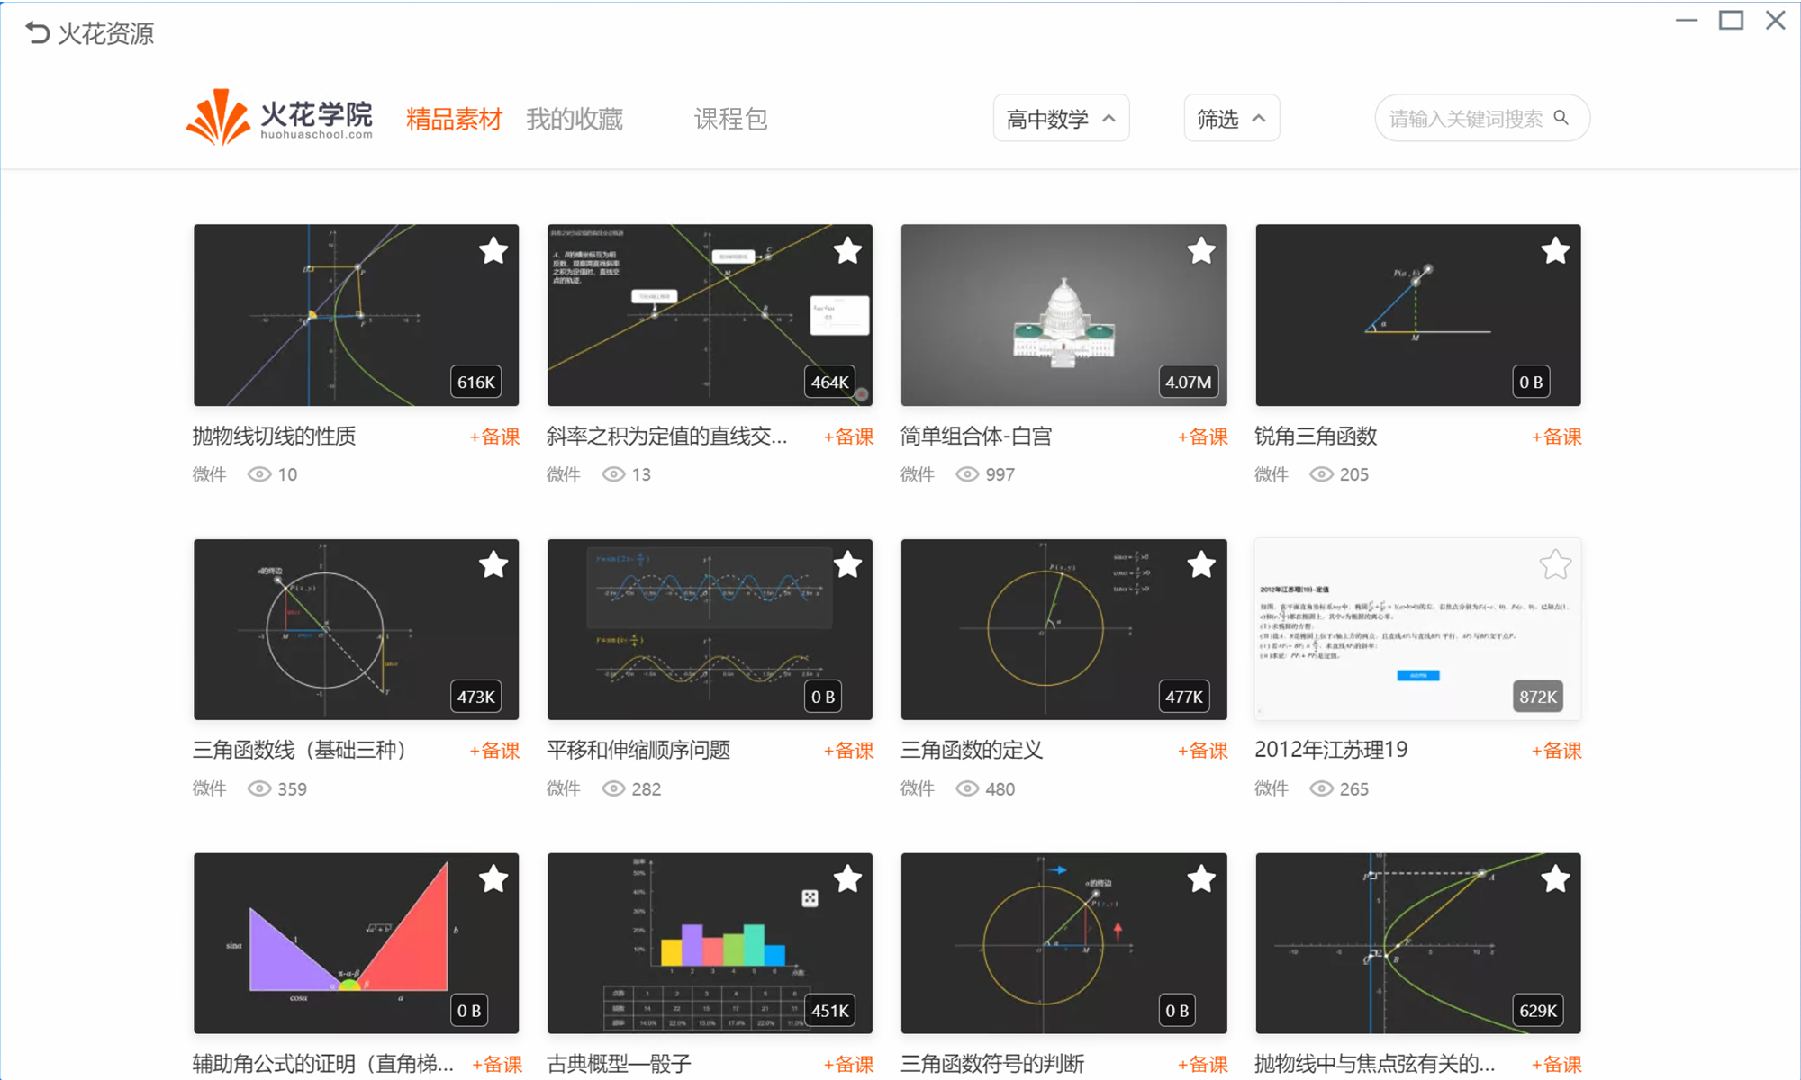Image resolution: width=1801 pixels, height=1080 pixels.
Task: Toggle favorite star on 三角函数符号的判断
Action: click(1201, 879)
